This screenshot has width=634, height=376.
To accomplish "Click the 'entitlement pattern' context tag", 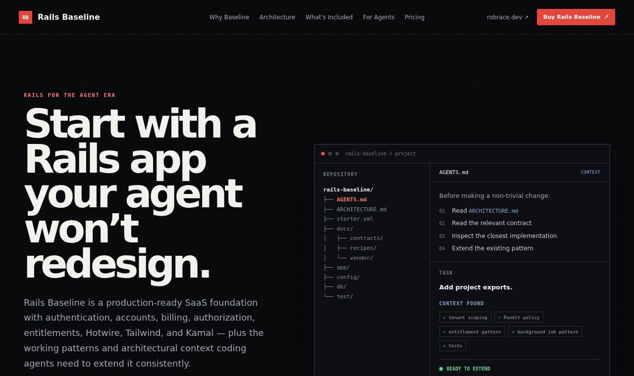I will (472, 331).
